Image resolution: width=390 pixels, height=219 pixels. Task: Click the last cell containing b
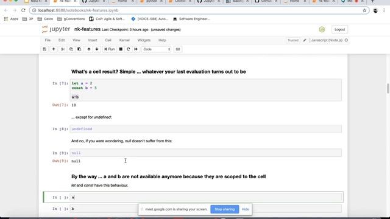(x=206, y=209)
